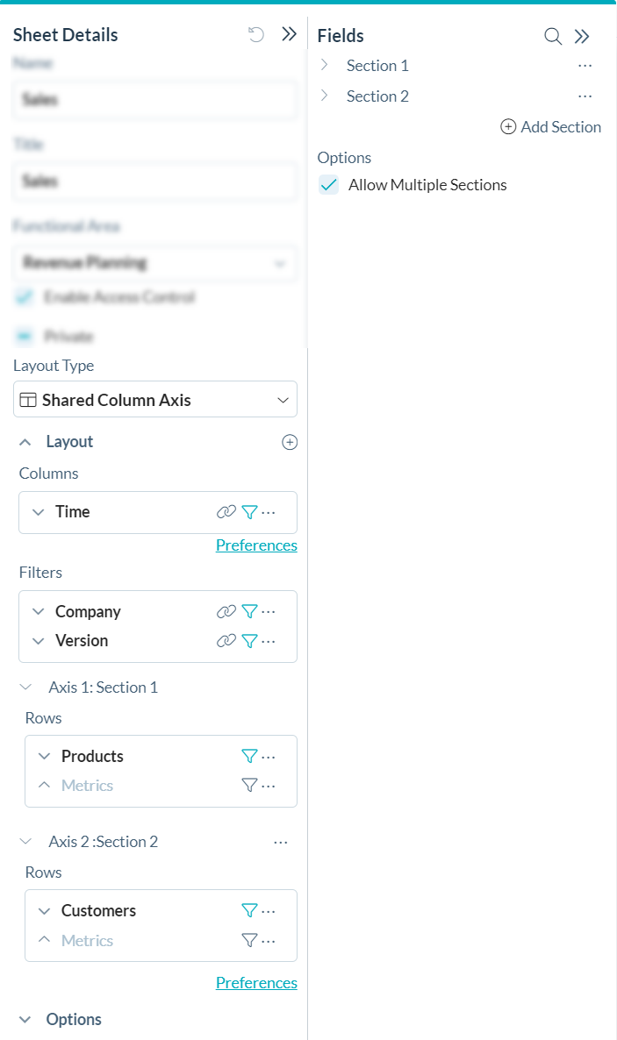Toggle the Enable Access Control checkbox
The image size is (617, 1040).
(x=25, y=298)
